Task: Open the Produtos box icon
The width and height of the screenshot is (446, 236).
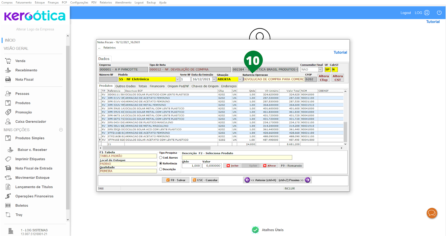Action: [x=8, y=103]
